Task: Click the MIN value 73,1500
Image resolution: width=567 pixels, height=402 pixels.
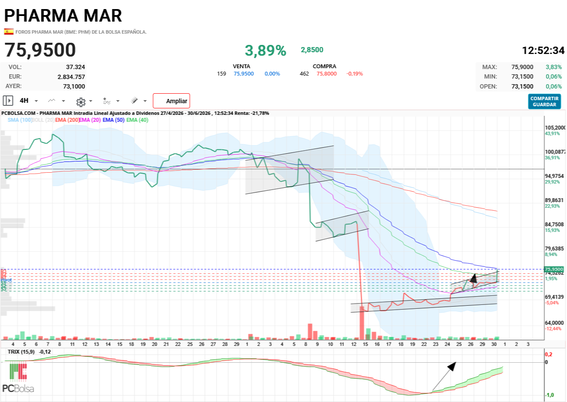Action: click(523, 76)
